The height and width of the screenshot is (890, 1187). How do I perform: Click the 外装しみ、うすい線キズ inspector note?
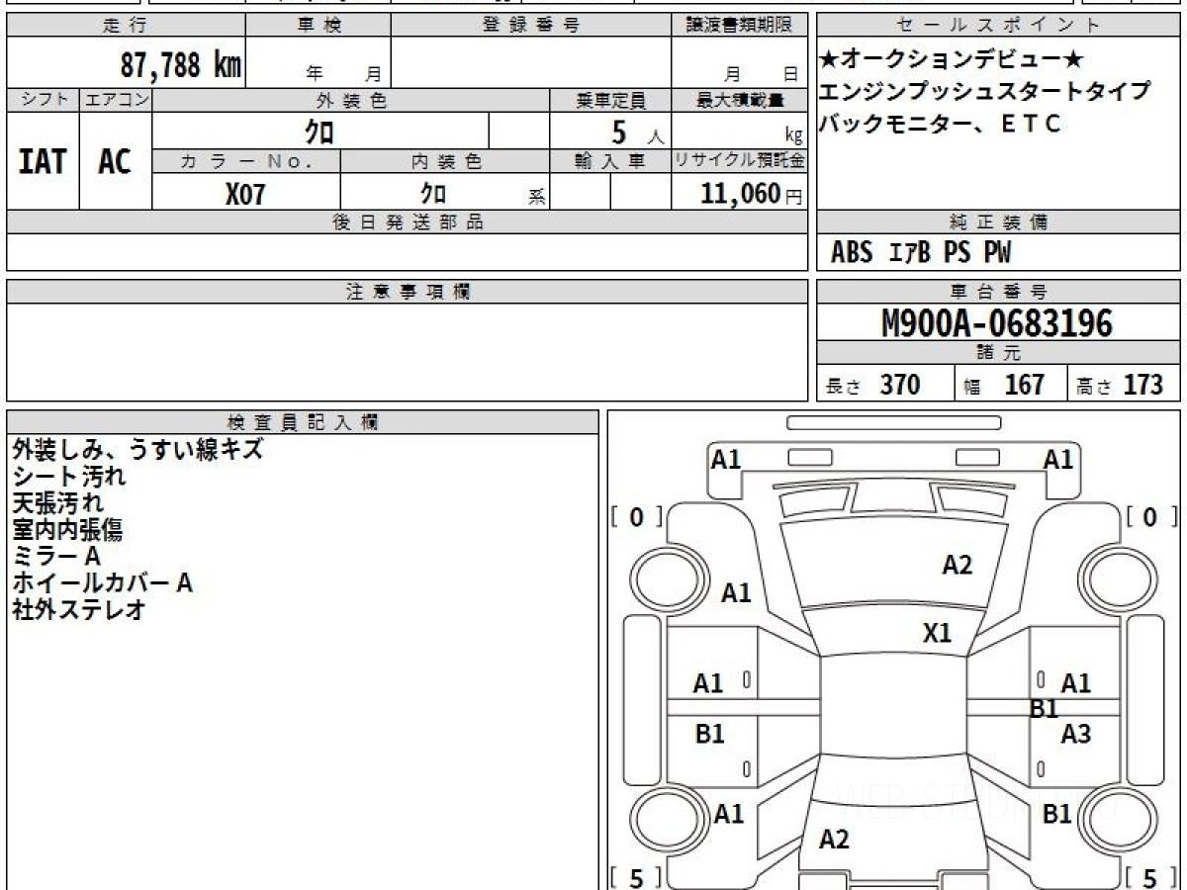click(x=137, y=449)
